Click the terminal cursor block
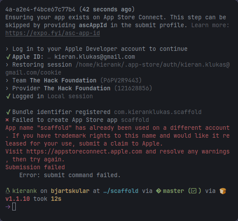The width and height of the screenshot is (238, 221). click(x=14, y=207)
